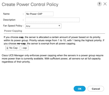Click the bold "no-cap" word in the explanation
Viewport: 109px width, 95px height.
click(x=21, y=44)
